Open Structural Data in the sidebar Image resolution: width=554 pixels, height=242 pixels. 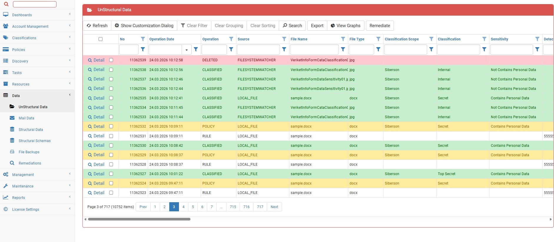point(31,129)
